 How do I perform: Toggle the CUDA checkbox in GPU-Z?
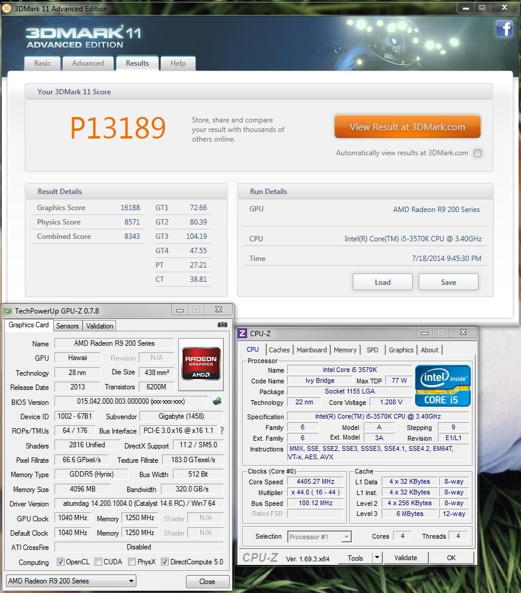pos(98,561)
